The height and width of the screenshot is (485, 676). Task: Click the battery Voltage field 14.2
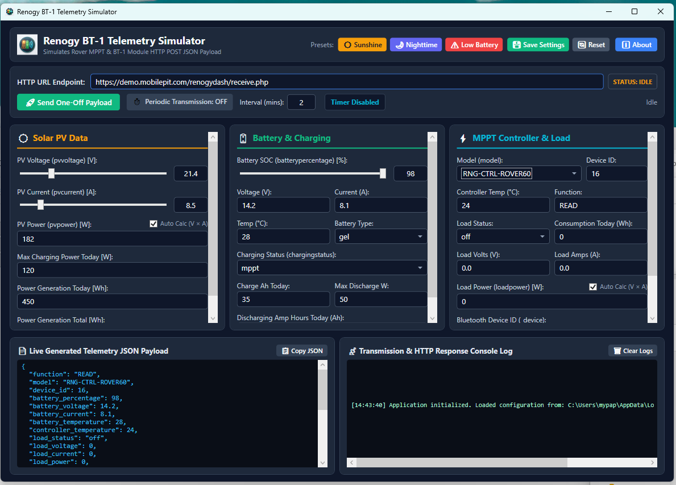tap(283, 206)
